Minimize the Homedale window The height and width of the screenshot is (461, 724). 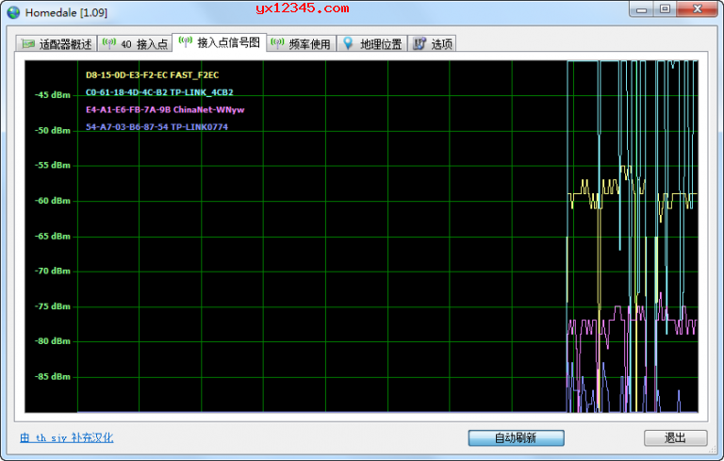click(641, 8)
